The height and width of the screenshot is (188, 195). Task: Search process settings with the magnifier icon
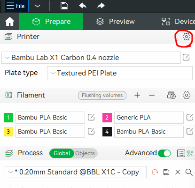pos(189,172)
